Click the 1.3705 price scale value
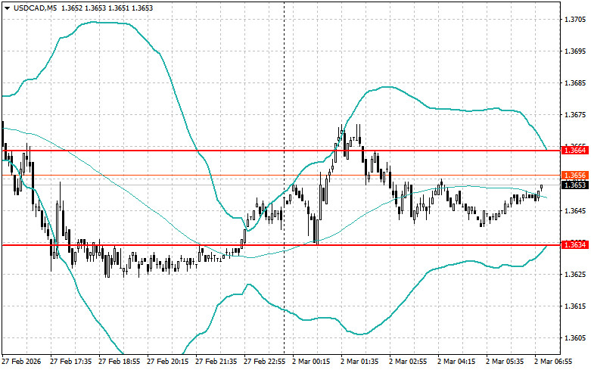 point(576,19)
